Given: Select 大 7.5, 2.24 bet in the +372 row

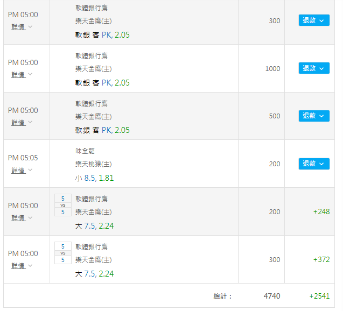Looking at the screenshot, I should pyautogui.click(x=94, y=274).
